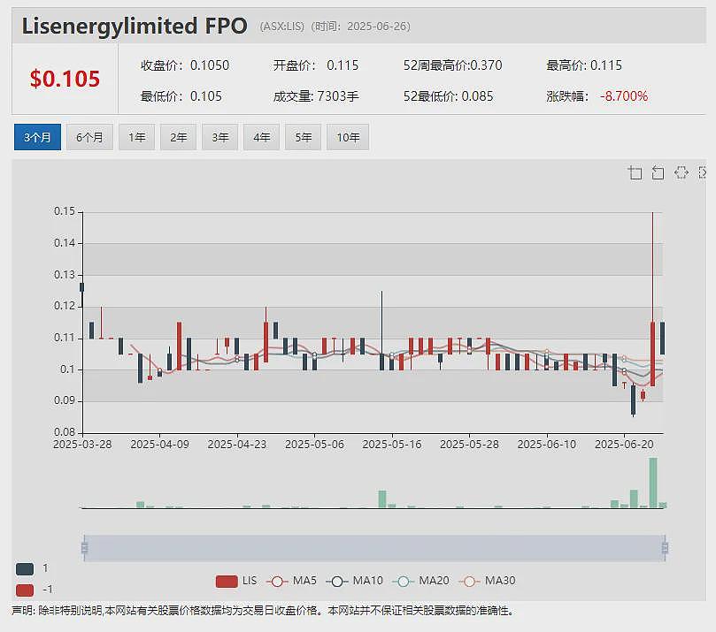Click x-axis label 2025-03-28
Viewport: 716px width, 632px height.
82,445
